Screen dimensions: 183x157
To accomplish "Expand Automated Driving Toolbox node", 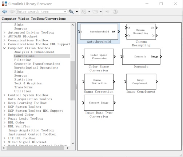I will coord(4,32).
